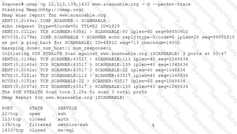Select the echo request TTL=52 line
This screenshot has height=134, width=237.
click(61, 26)
